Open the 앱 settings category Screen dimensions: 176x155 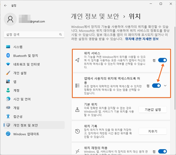[x=34, y=82]
